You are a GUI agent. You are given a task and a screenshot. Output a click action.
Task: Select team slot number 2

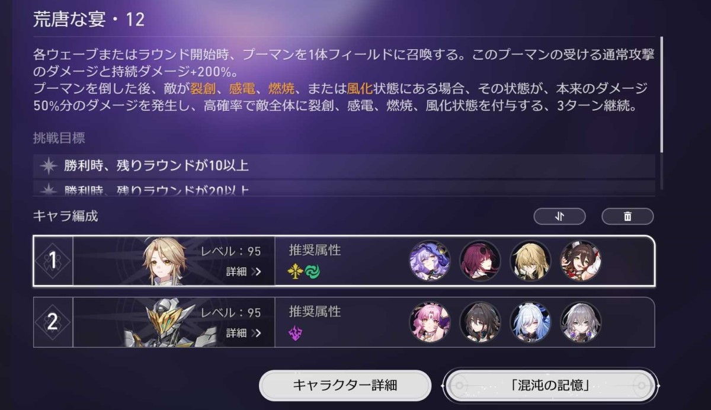coord(53,322)
